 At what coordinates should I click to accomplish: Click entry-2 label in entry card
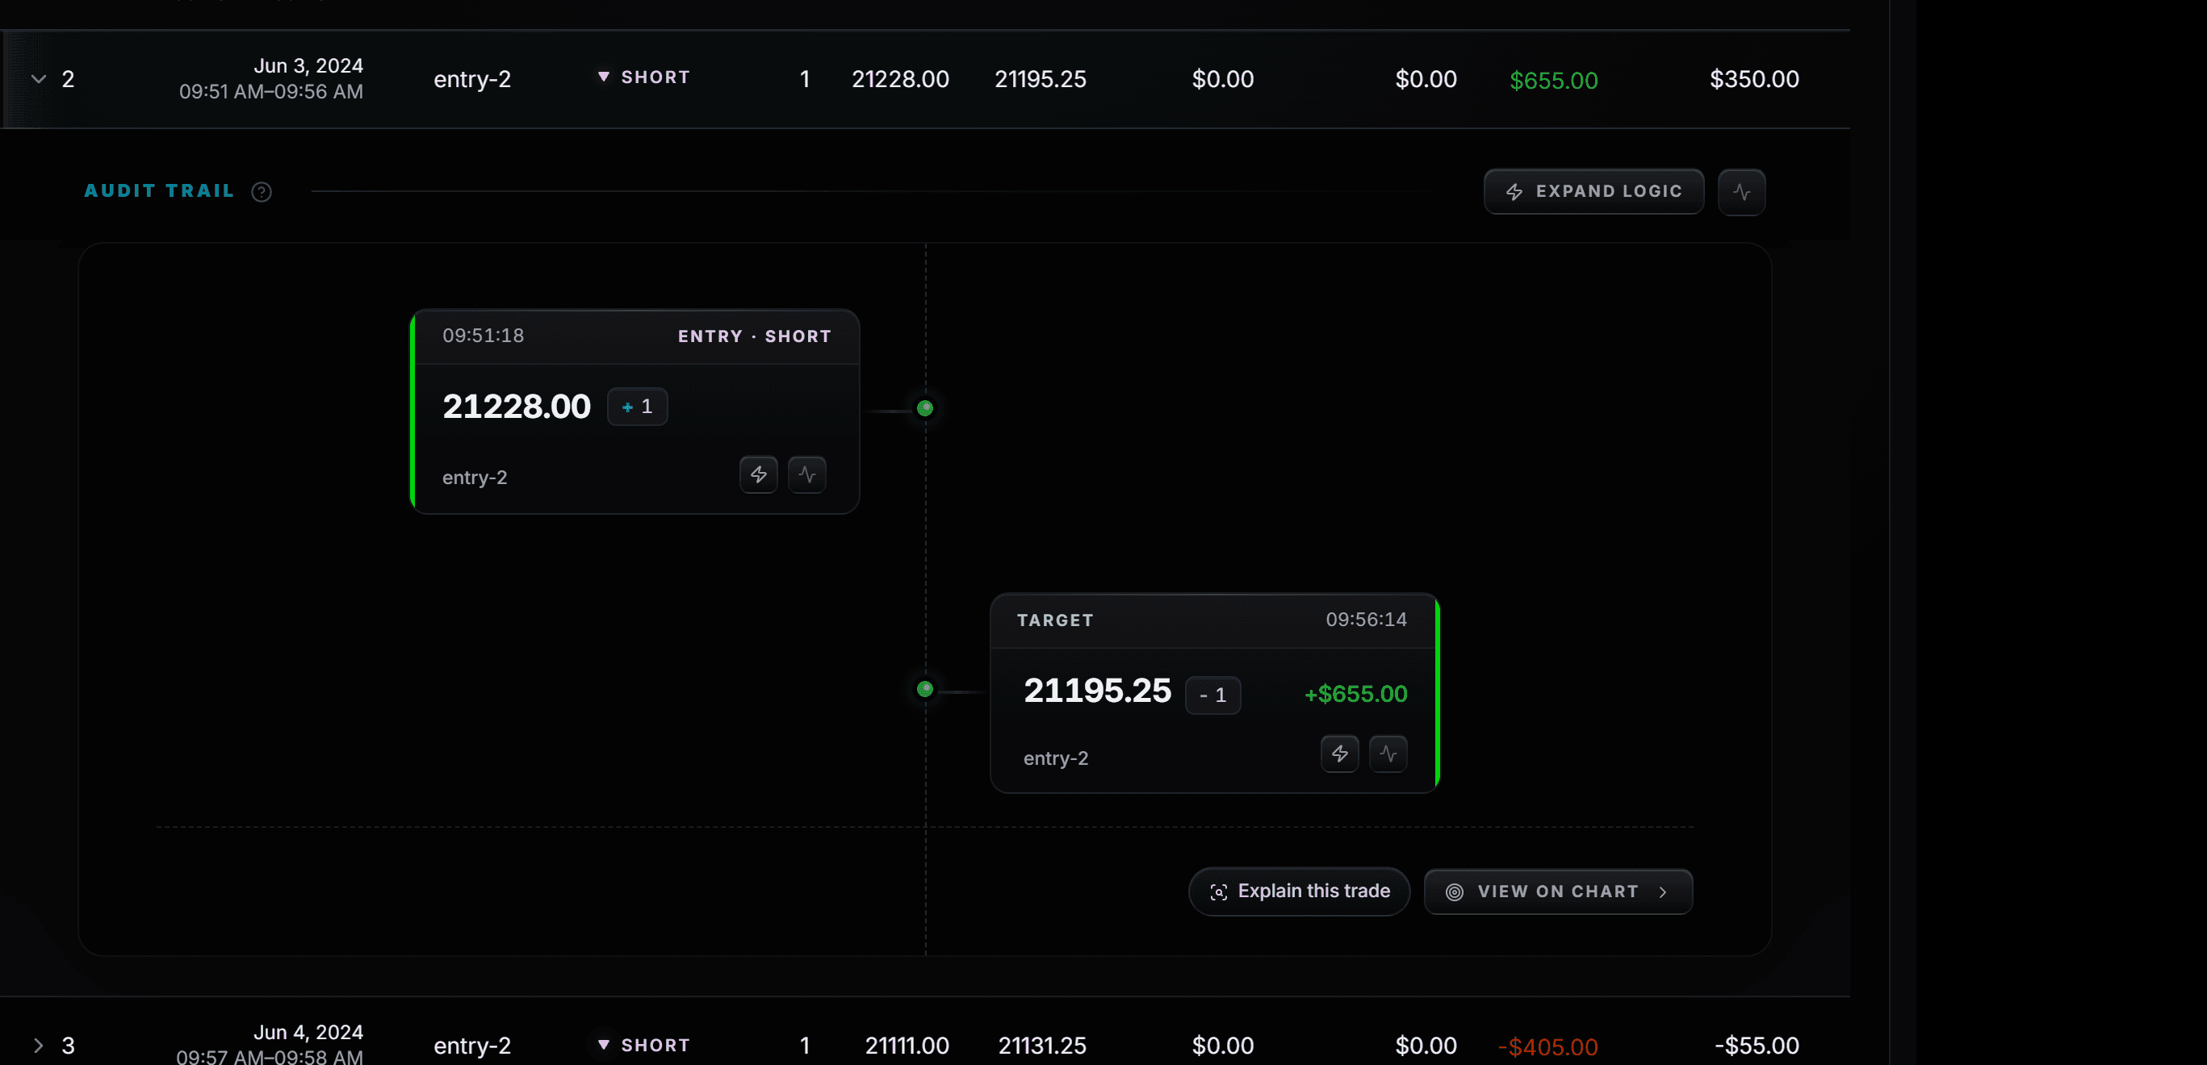(x=475, y=478)
